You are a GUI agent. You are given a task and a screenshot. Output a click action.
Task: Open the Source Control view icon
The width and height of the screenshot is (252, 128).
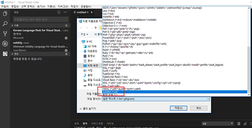5,34
